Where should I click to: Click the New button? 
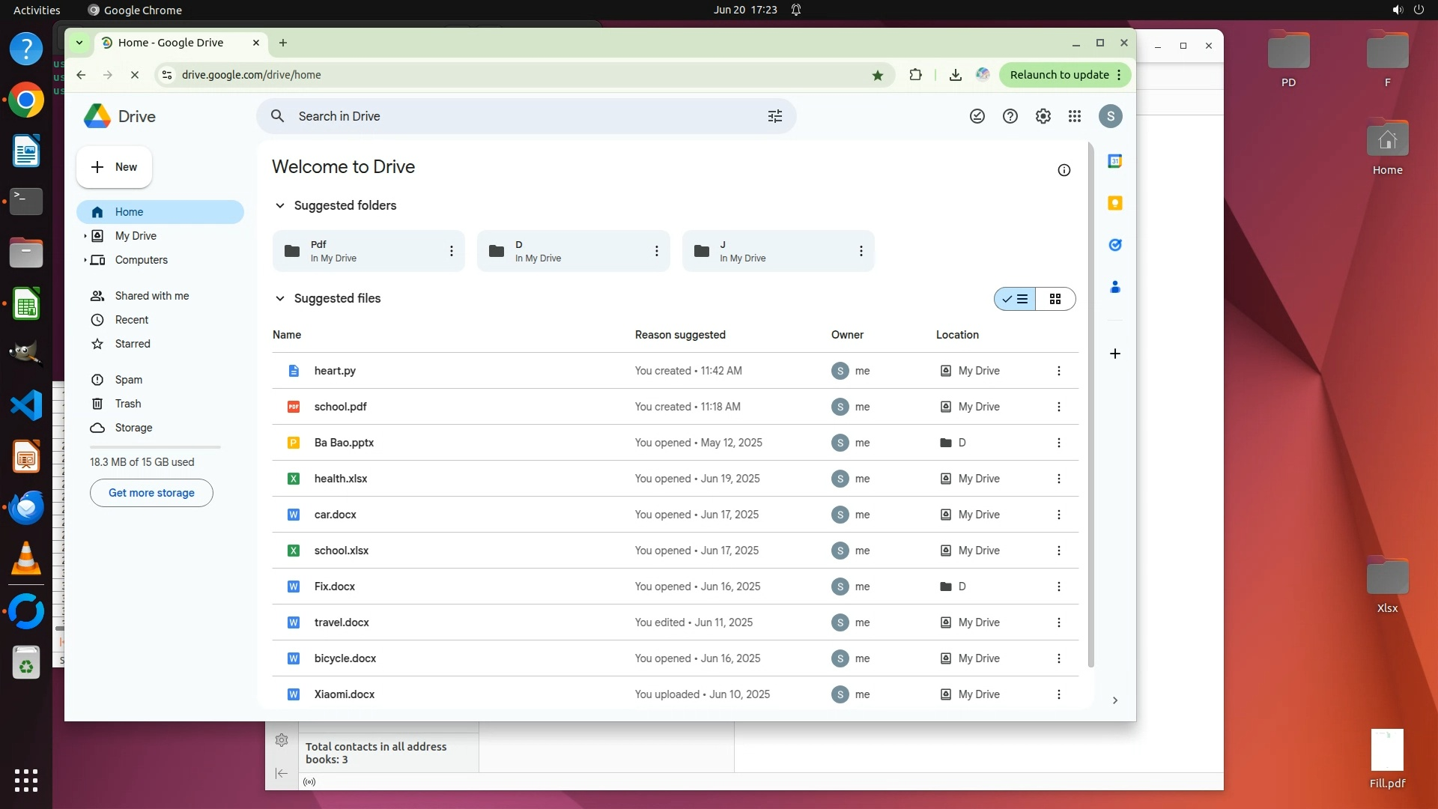coord(114,167)
